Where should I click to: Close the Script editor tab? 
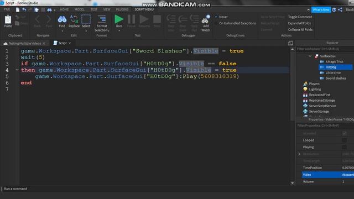[70, 43]
